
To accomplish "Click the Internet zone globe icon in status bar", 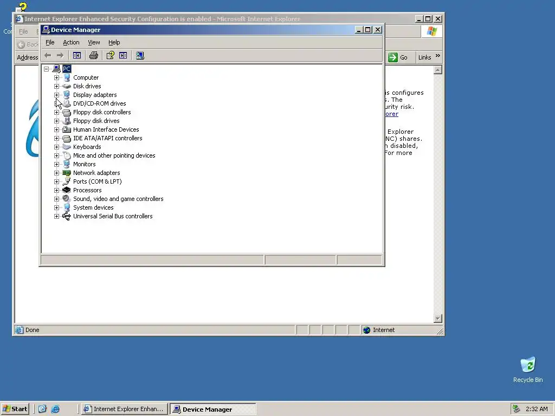I will click(367, 330).
